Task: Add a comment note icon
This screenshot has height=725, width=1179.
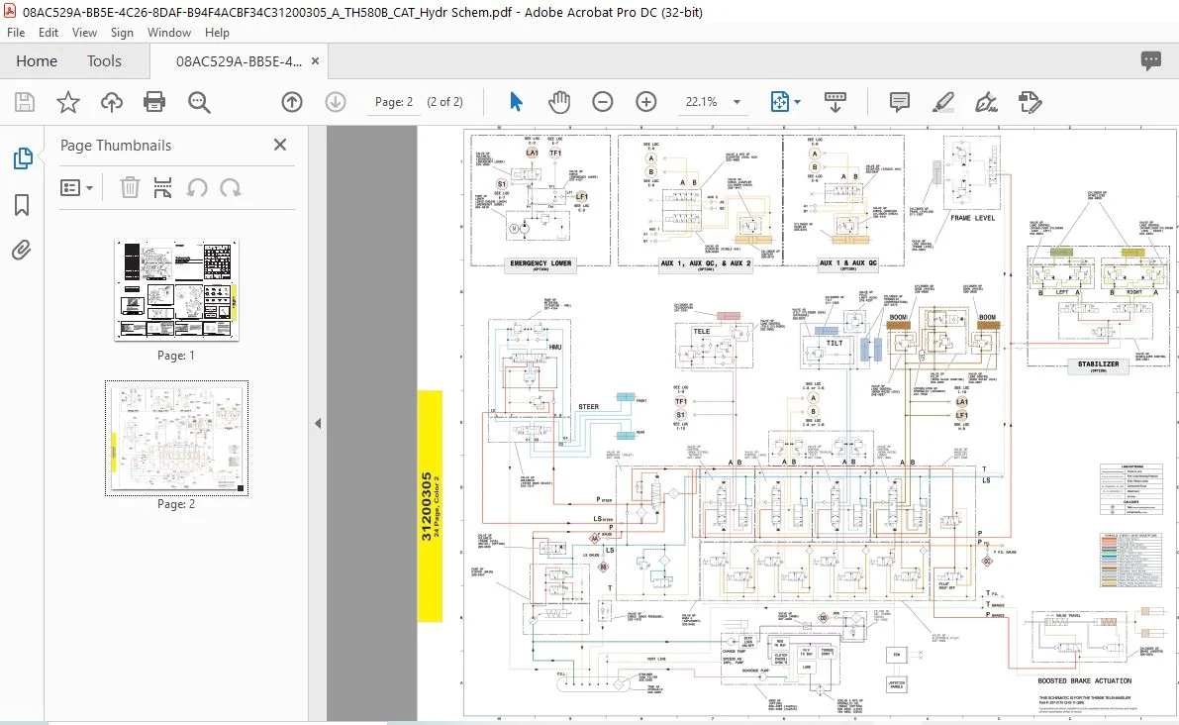Action: pos(899,102)
